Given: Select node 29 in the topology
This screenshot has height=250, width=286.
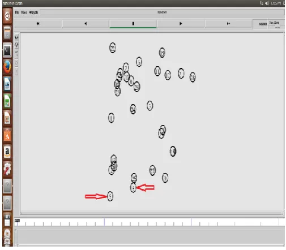Looking at the screenshot, I should coord(137,87).
